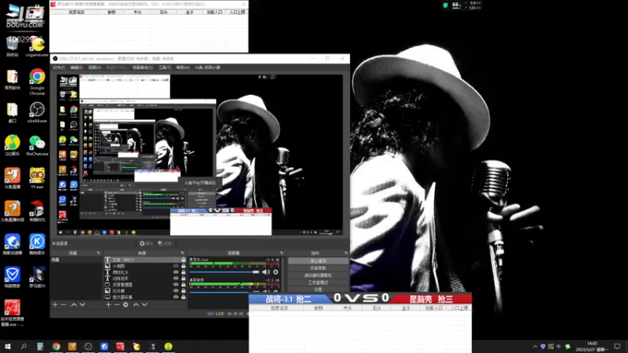The width and height of the screenshot is (628, 353).
Task: Move source down with the sources down arrow
Action: 144,304
